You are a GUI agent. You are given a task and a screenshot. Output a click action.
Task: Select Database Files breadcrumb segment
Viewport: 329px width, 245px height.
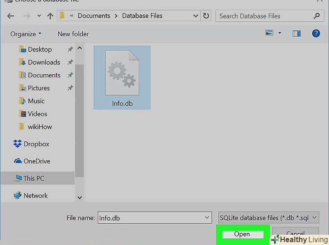(x=142, y=16)
